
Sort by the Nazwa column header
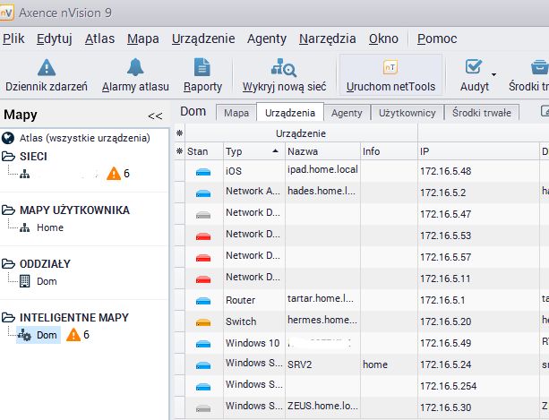[322, 151]
